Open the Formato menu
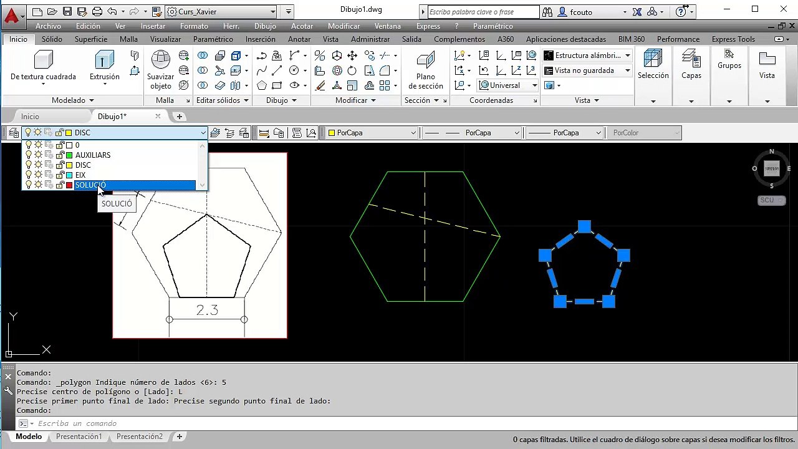798x449 pixels. (194, 26)
